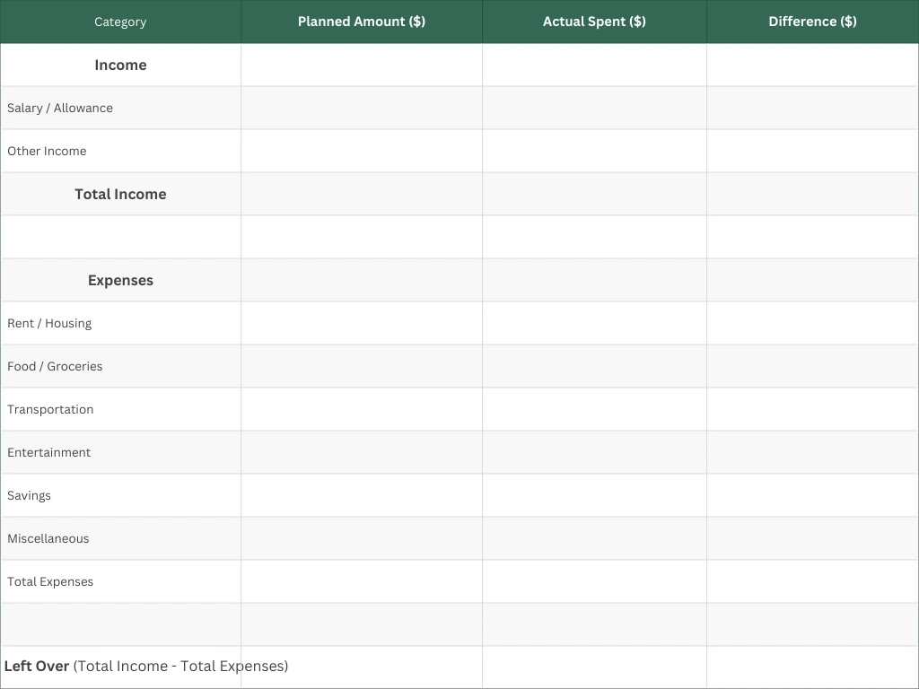919x689 pixels.
Task: Click the Transportation row label
Action: (x=50, y=409)
